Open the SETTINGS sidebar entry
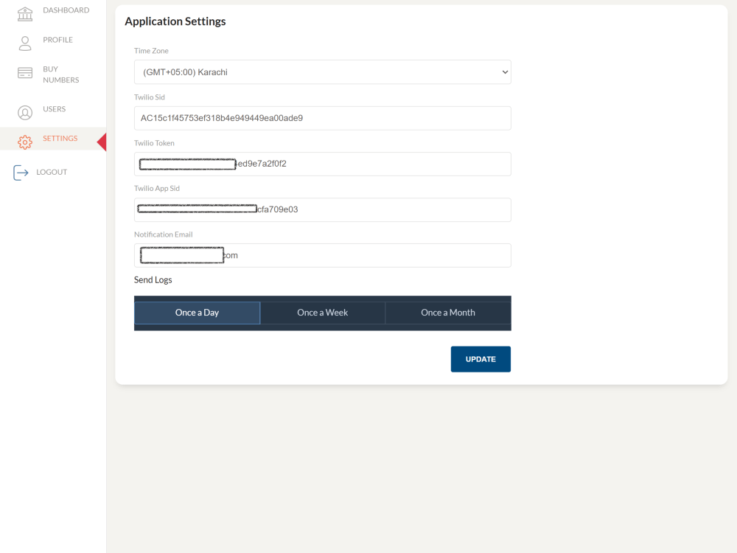737x553 pixels. 59,138
